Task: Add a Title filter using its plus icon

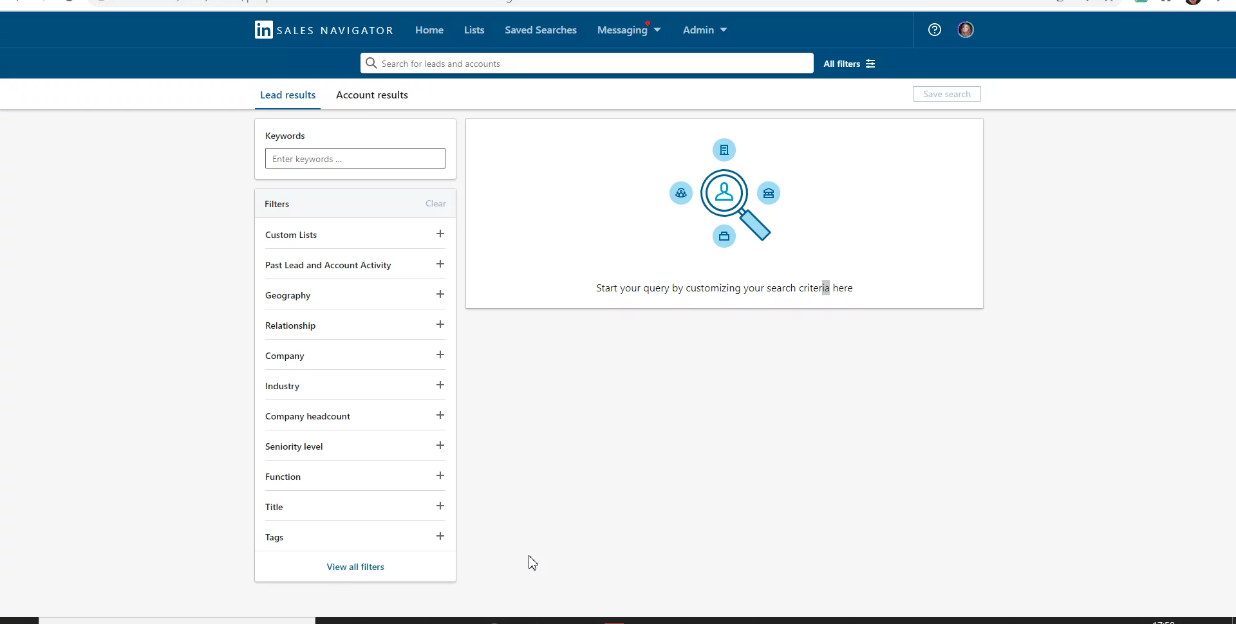Action: [x=440, y=506]
